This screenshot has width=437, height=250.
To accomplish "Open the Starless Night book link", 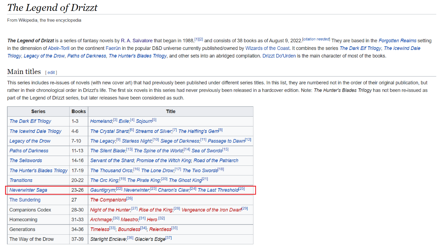I will click(137, 141).
